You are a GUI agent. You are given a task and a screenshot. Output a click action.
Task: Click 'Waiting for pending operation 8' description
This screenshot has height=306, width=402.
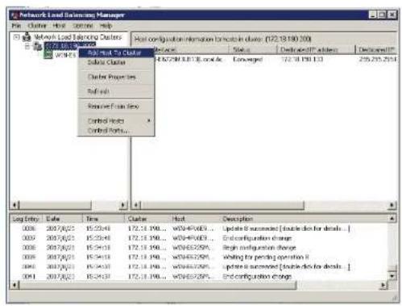coord(266,258)
